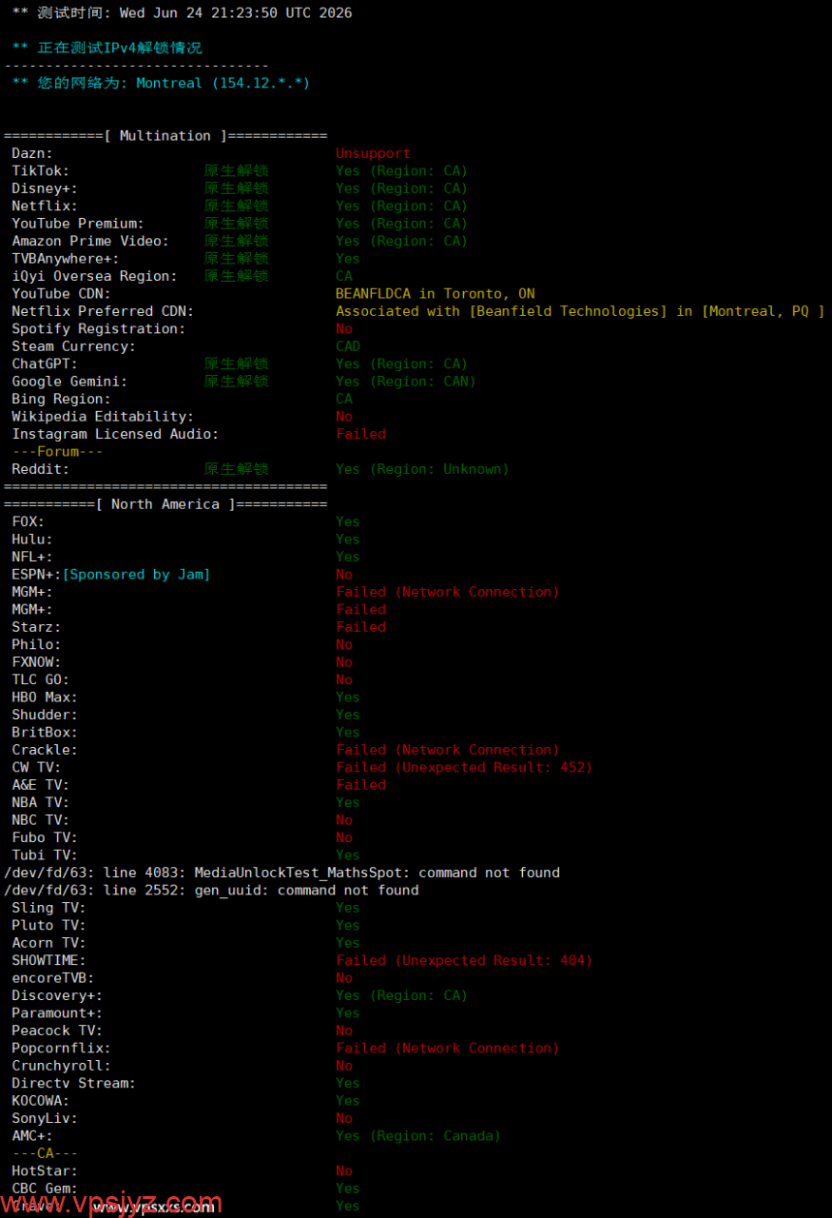
Task: Click "Failed (Network Connection)" in Crackle row
Action: [x=448, y=751]
